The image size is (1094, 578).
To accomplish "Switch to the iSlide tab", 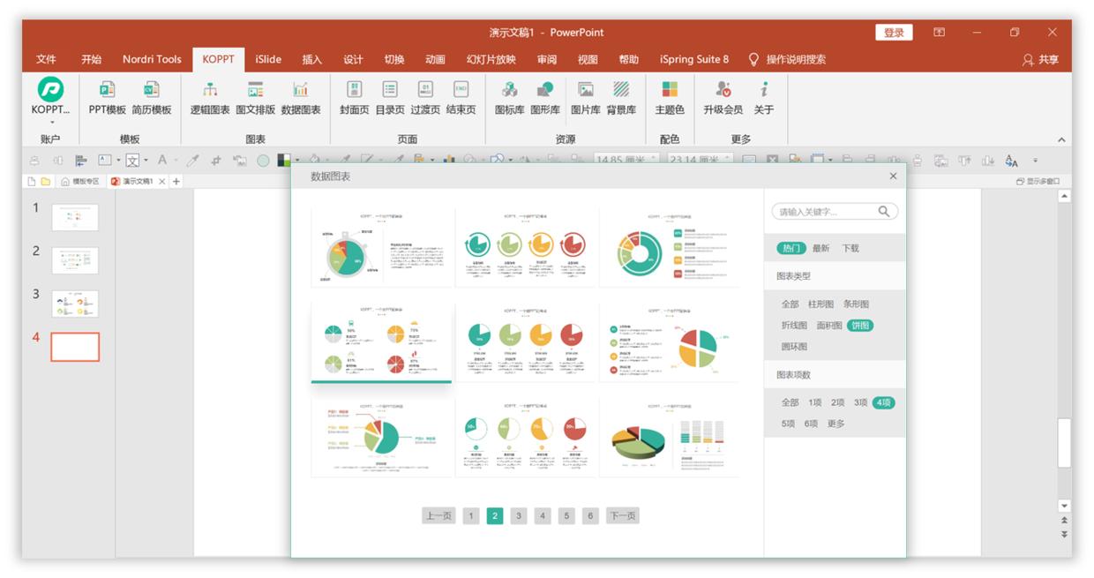I will coord(268,59).
